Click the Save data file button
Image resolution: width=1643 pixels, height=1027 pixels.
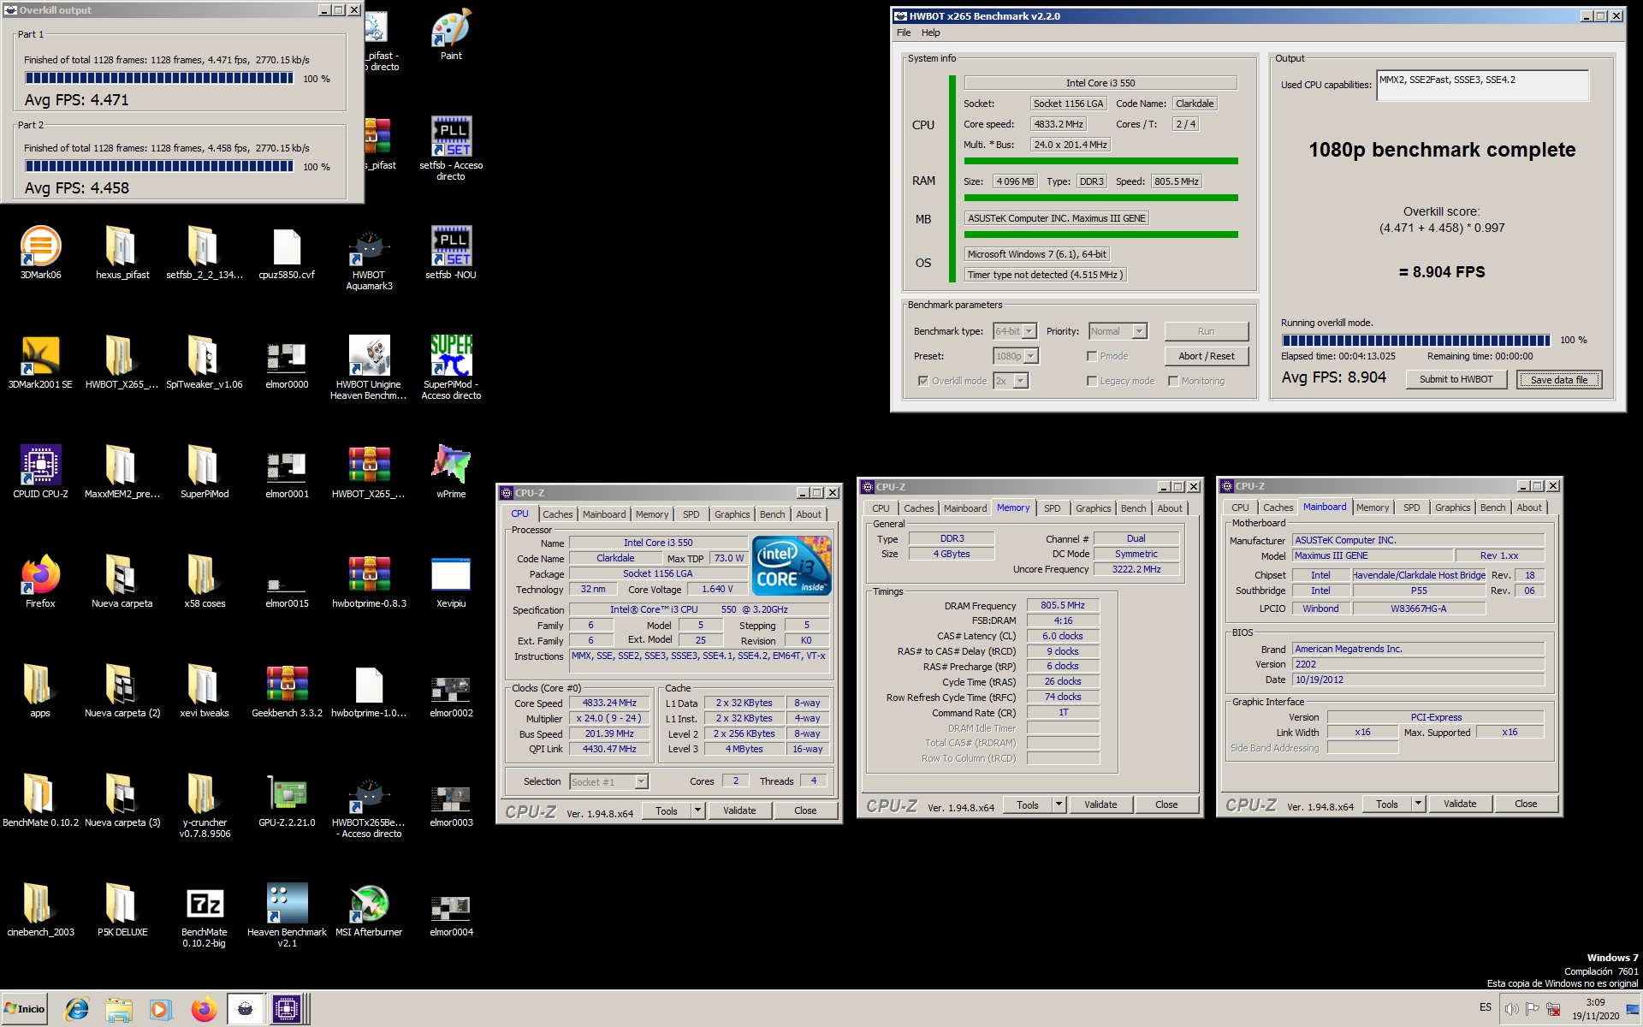1558,380
